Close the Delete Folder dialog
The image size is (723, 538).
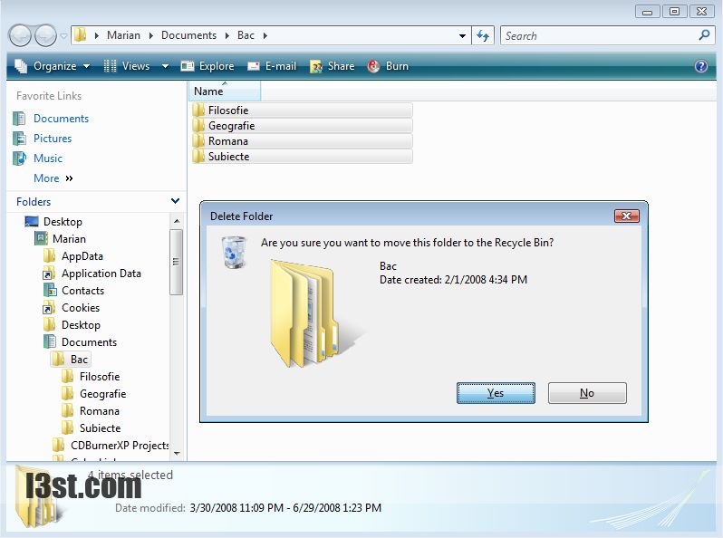point(627,216)
